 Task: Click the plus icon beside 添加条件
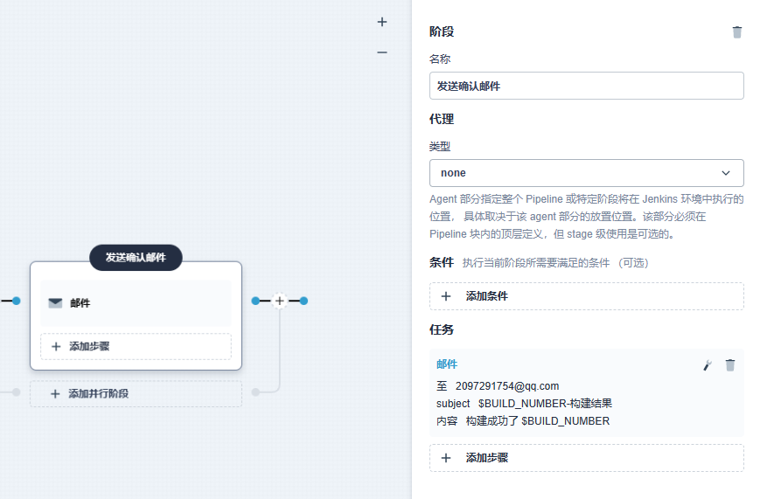[x=446, y=296]
